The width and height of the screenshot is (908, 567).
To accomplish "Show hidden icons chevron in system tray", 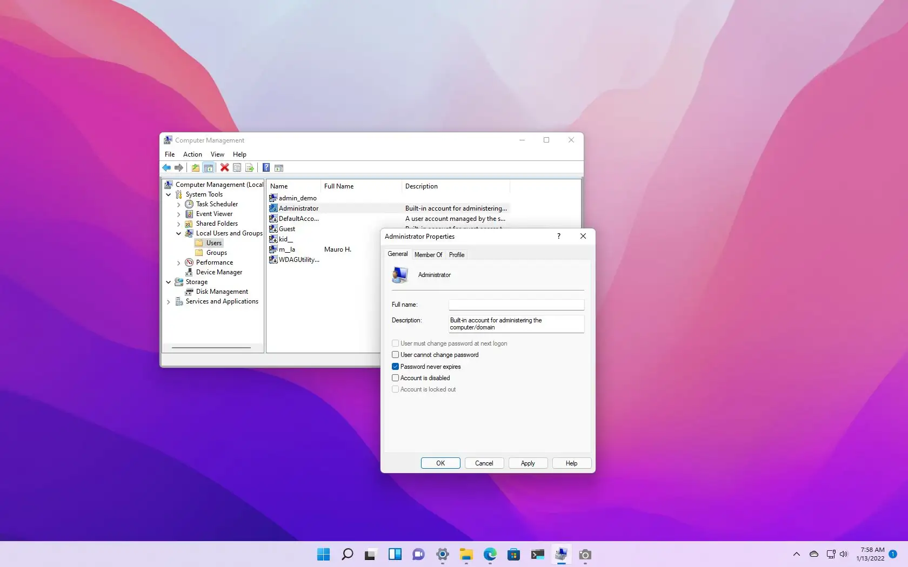I will pos(796,554).
